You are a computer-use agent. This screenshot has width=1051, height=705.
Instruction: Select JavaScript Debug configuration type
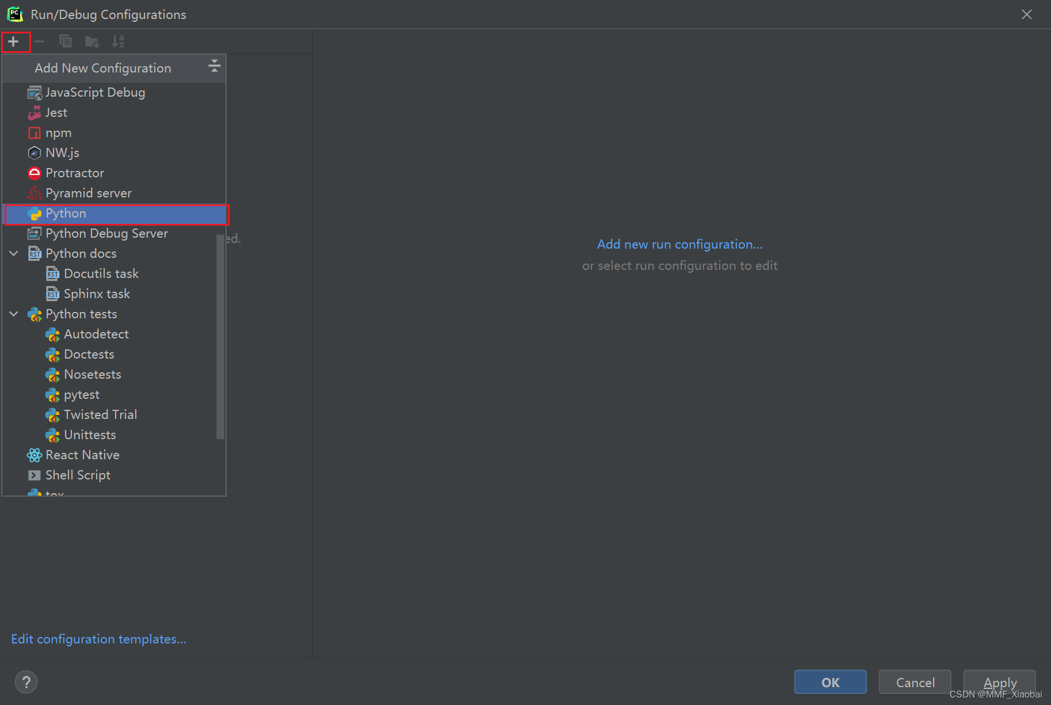[114, 93]
